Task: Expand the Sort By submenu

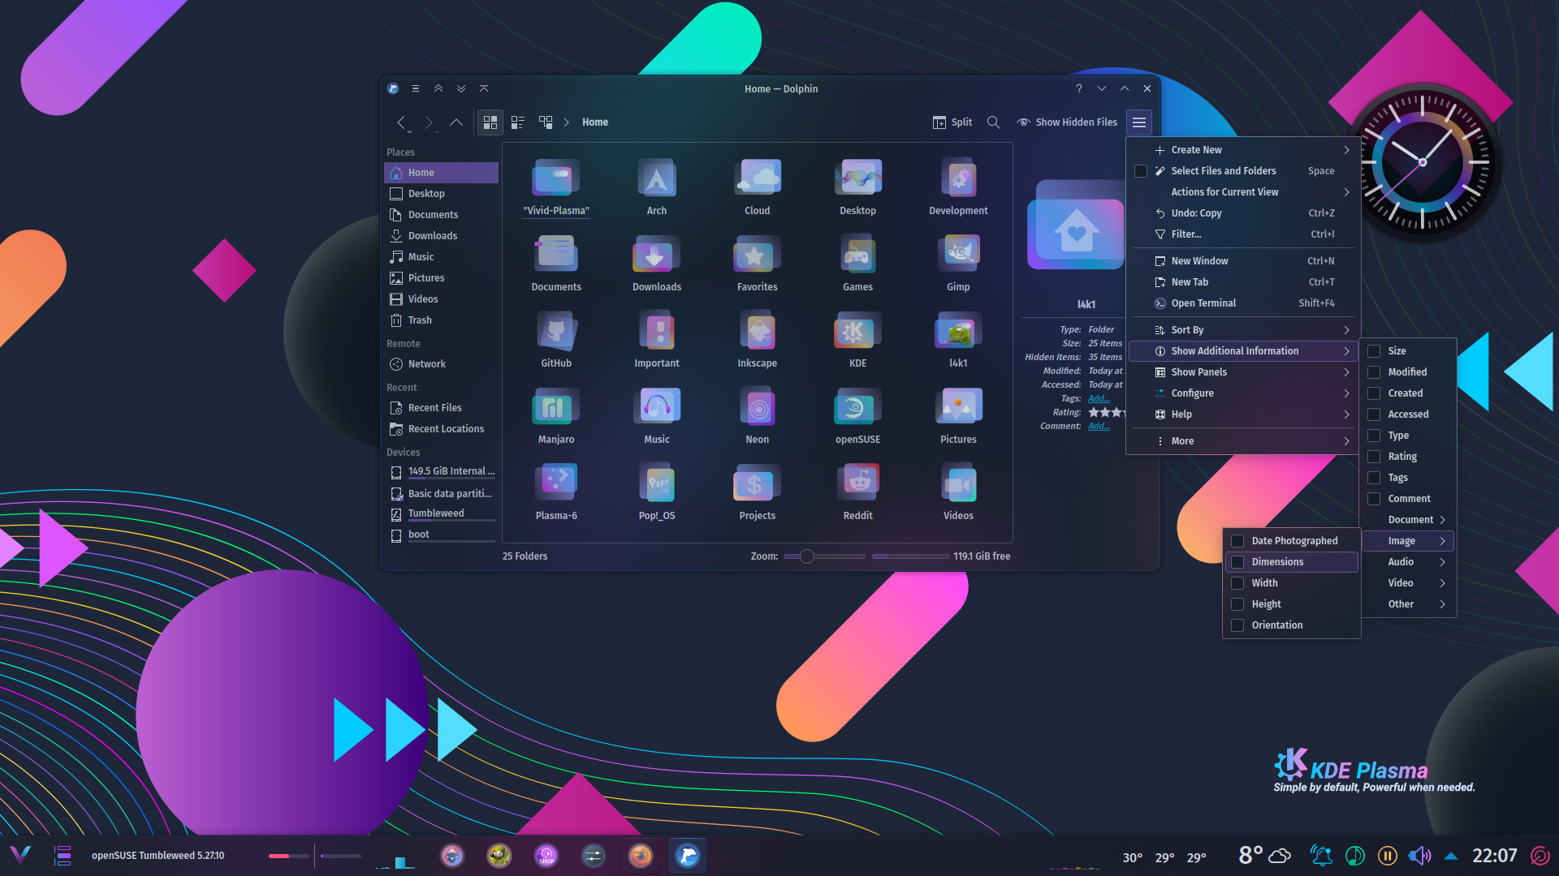Action: pos(1243,330)
